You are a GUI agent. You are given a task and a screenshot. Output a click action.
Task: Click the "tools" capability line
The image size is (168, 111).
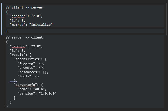28,76
